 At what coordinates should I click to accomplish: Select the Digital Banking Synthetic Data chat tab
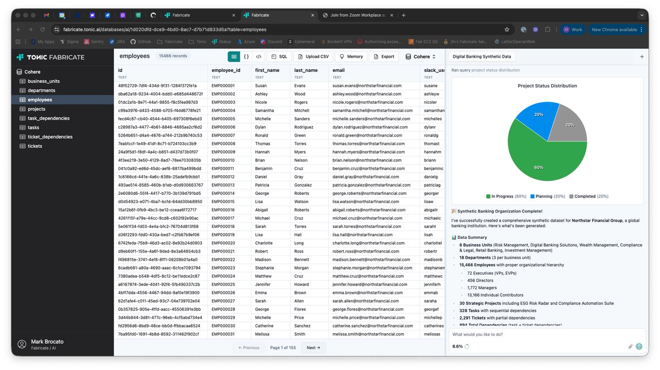482,57
